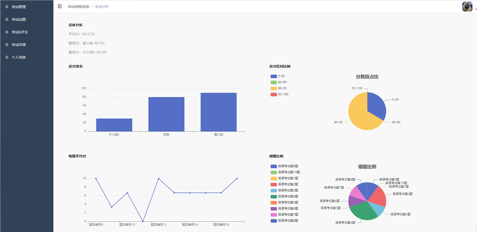The image size is (477, 232).
Task: Open the 个人信息 sidebar menu
Action: pos(19,57)
